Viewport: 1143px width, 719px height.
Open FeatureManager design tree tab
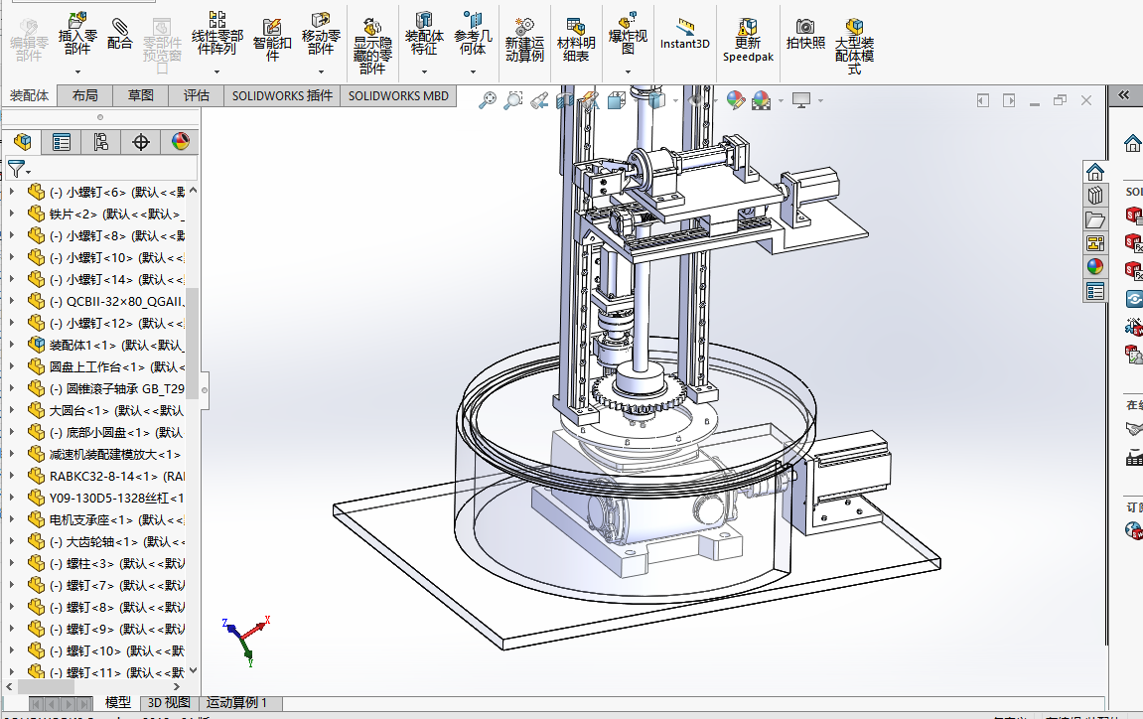tap(23, 141)
